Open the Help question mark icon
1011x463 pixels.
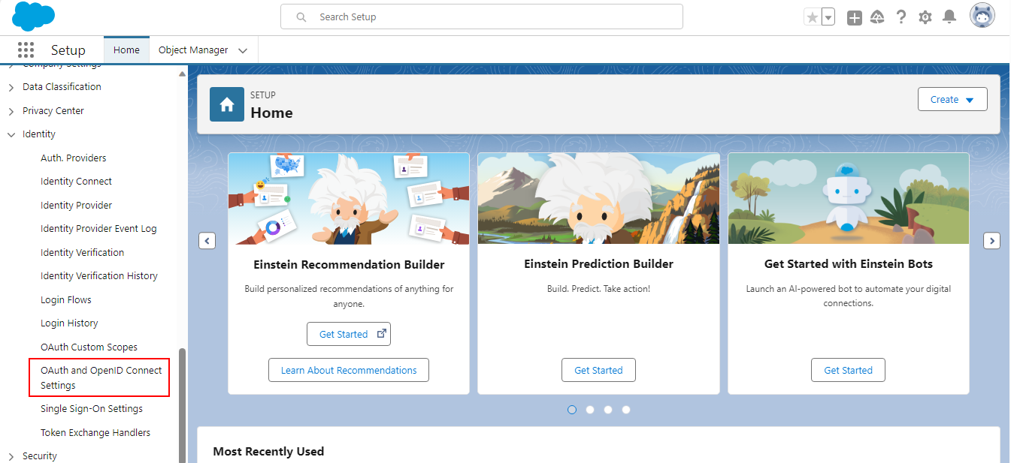(901, 17)
